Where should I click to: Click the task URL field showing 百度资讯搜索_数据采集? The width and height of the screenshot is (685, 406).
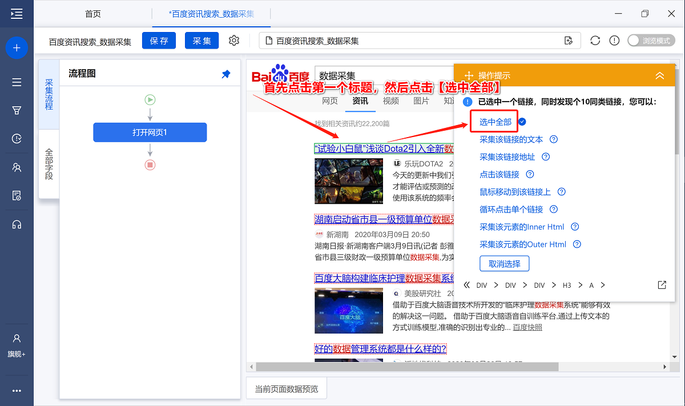click(420, 41)
